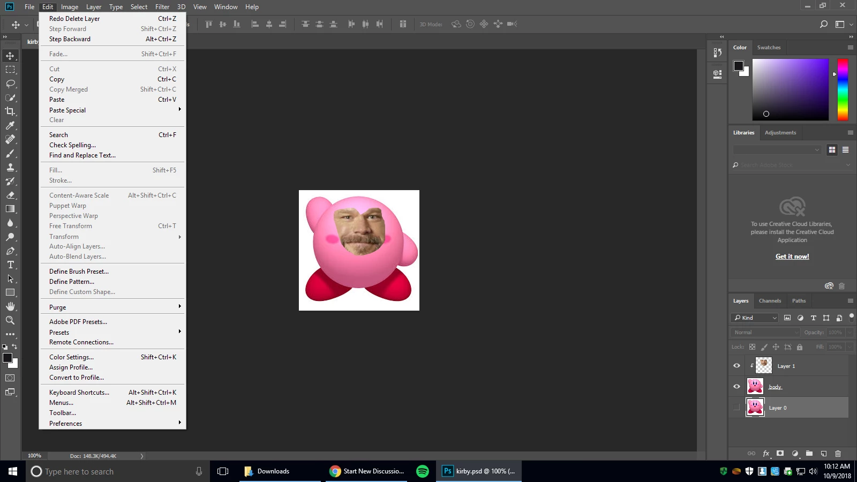This screenshot has width=857, height=482.
Task: Open the Opacity slider dropdown arrow
Action: pos(850,332)
